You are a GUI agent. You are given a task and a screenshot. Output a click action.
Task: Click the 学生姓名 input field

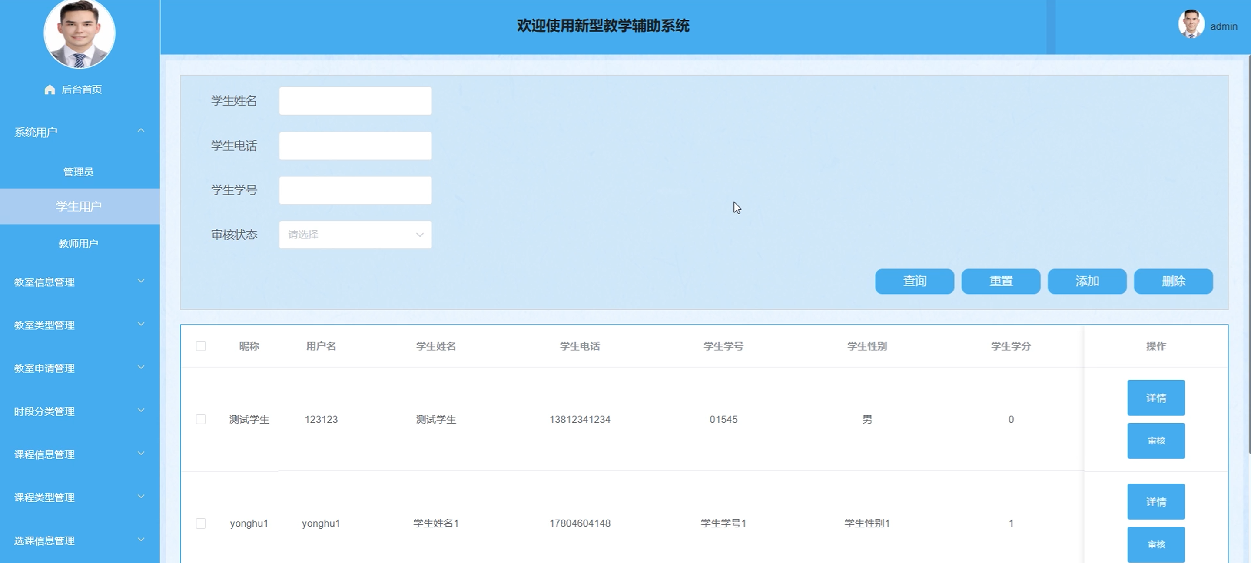[355, 101]
